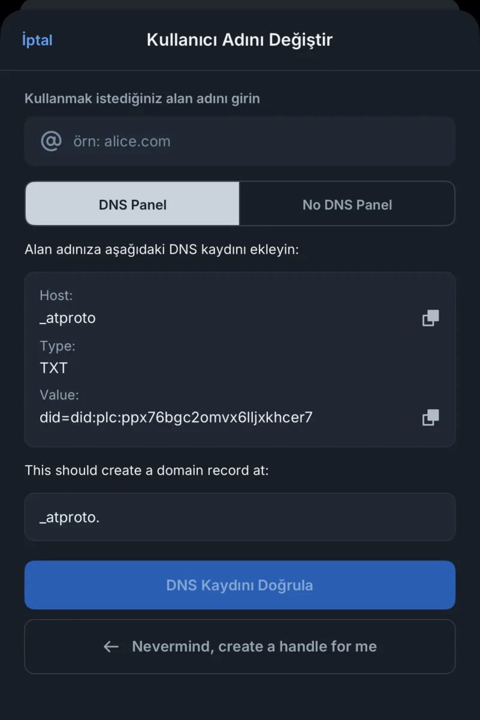
Task: Click the Type: label
Action: (x=58, y=346)
